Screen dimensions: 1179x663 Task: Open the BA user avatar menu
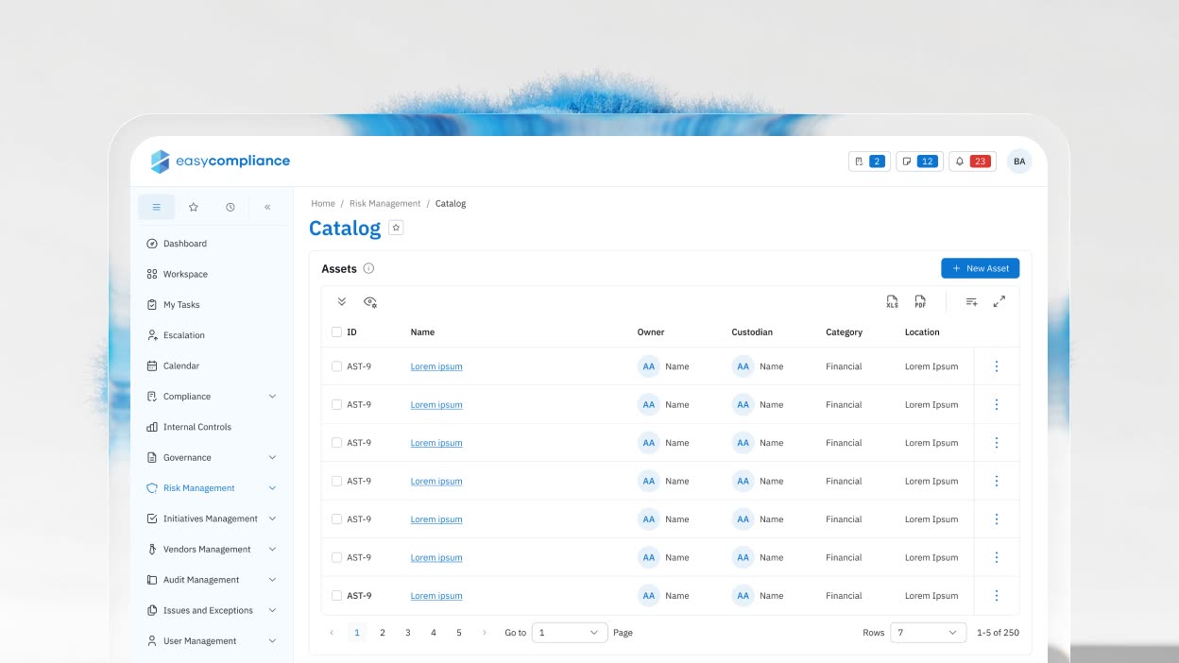click(x=1019, y=161)
